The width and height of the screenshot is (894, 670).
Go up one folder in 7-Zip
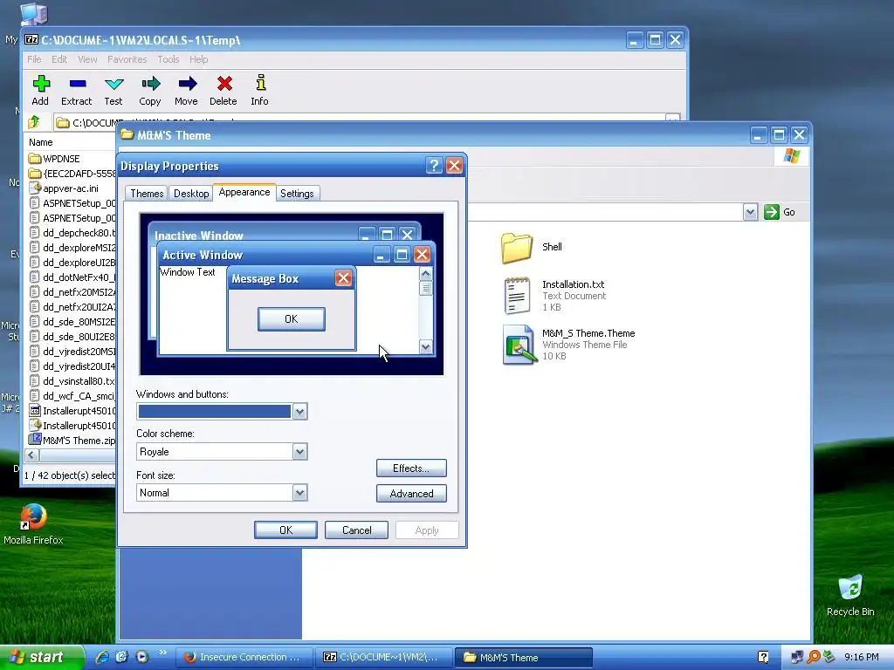click(34, 122)
